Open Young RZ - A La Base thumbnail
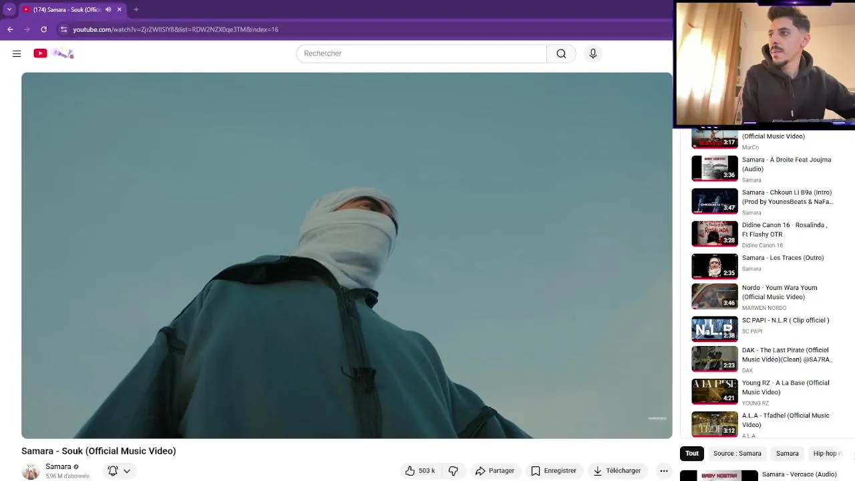855x481 pixels. [x=715, y=391]
